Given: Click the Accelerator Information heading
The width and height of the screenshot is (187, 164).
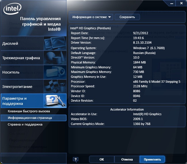Looking at the screenshot, I should [x=127, y=109].
